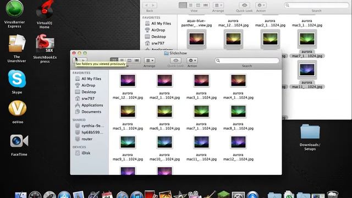The height and width of the screenshot is (198, 352).
Task: Select aurora mac11_...1024.jpg in background window
Action: click(x=307, y=70)
